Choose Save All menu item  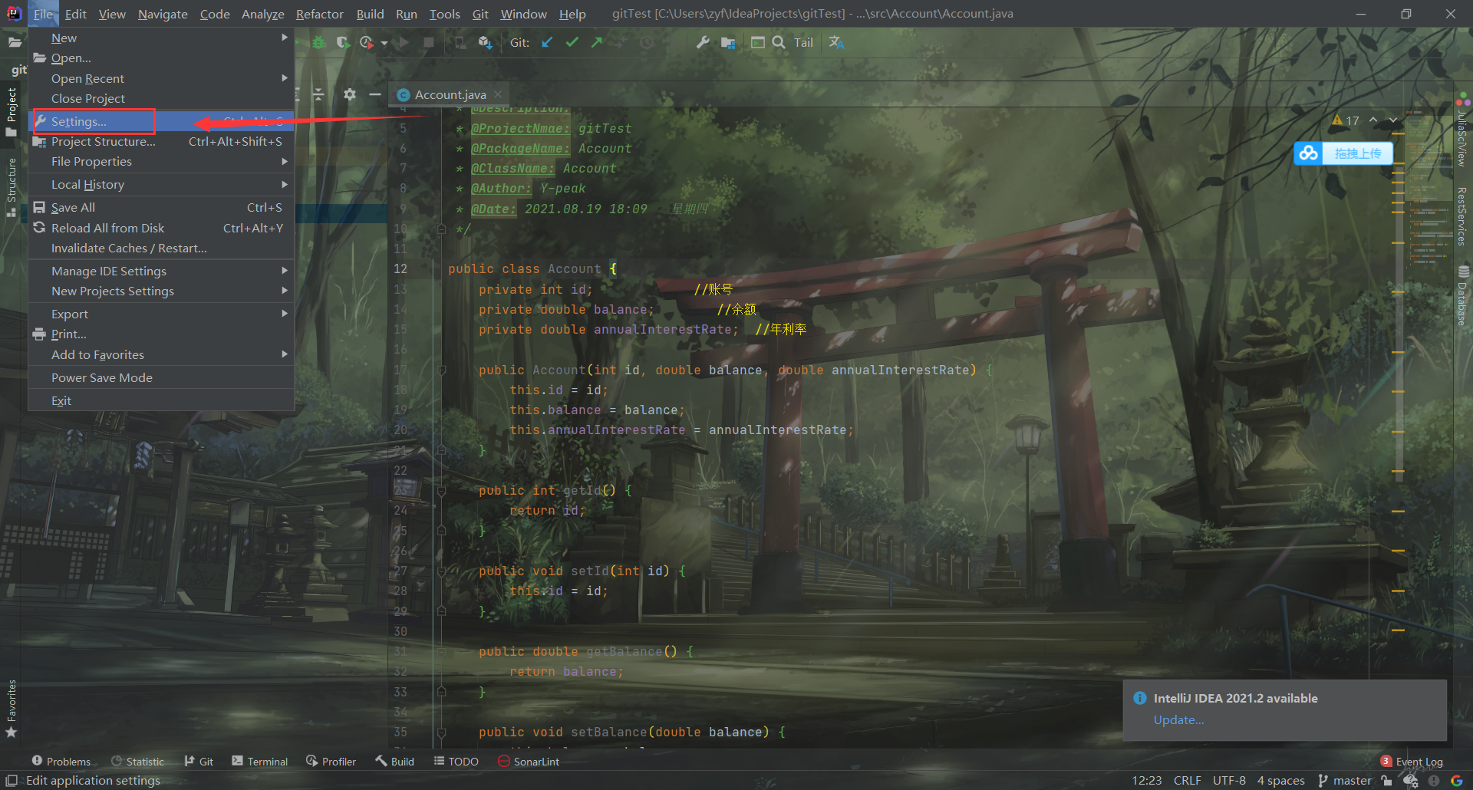click(x=161, y=207)
